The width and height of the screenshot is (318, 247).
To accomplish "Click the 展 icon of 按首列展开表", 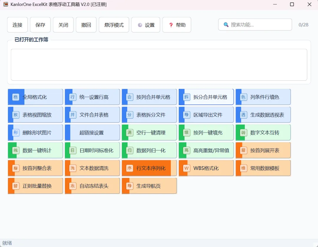I will click(244, 151).
